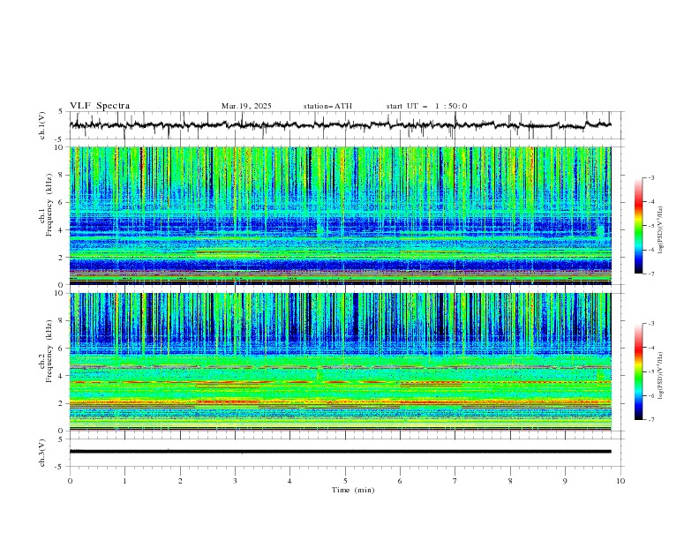The height and width of the screenshot is (540, 699).
Task: Click the "VLF Spectra" plot title
Action: click(100, 106)
